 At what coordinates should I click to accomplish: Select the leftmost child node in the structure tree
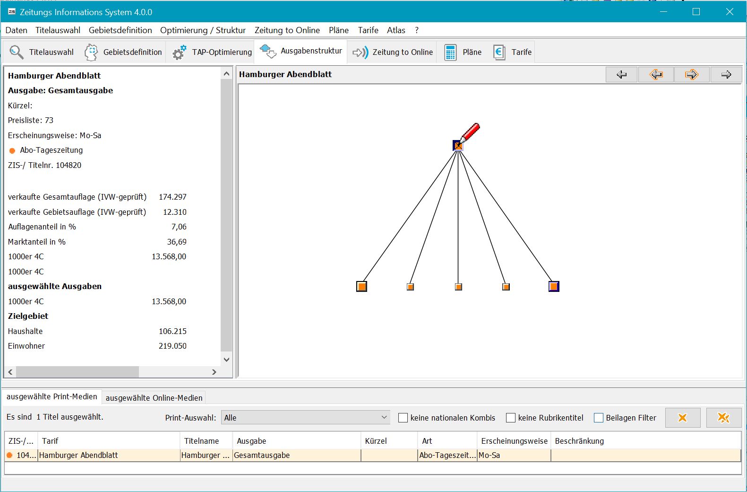(x=361, y=286)
